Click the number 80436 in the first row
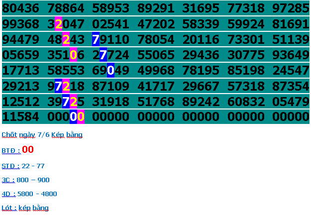The image size is (311, 219). (20, 8)
